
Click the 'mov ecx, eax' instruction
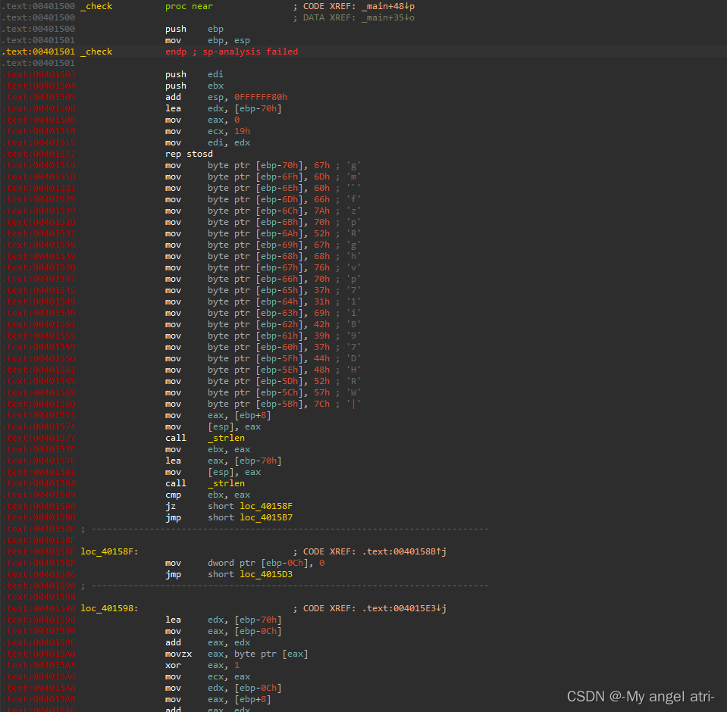[x=208, y=676]
